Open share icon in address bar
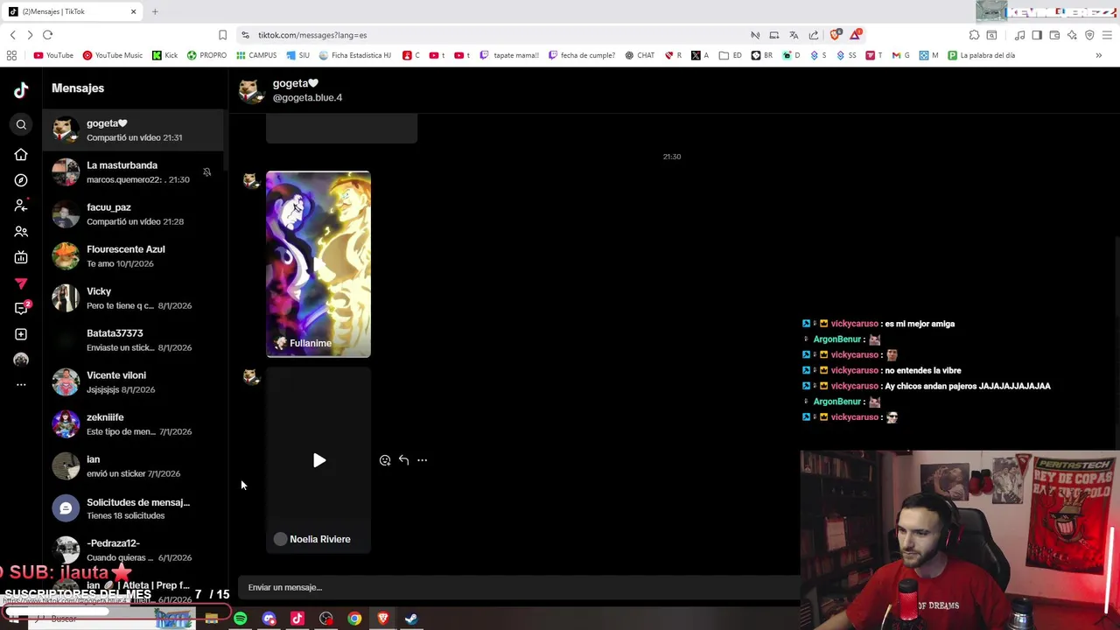Image resolution: width=1120 pixels, height=630 pixels. pos(814,35)
